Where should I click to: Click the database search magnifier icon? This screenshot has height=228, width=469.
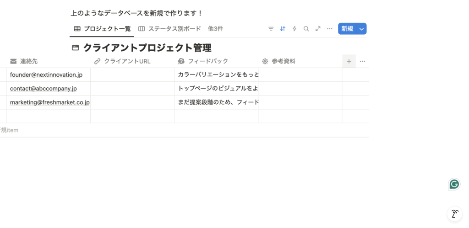pos(306,29)
